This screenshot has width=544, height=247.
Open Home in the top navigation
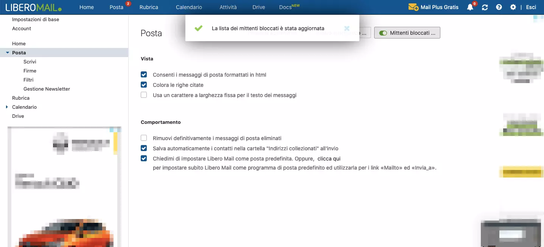click(87, 7)
